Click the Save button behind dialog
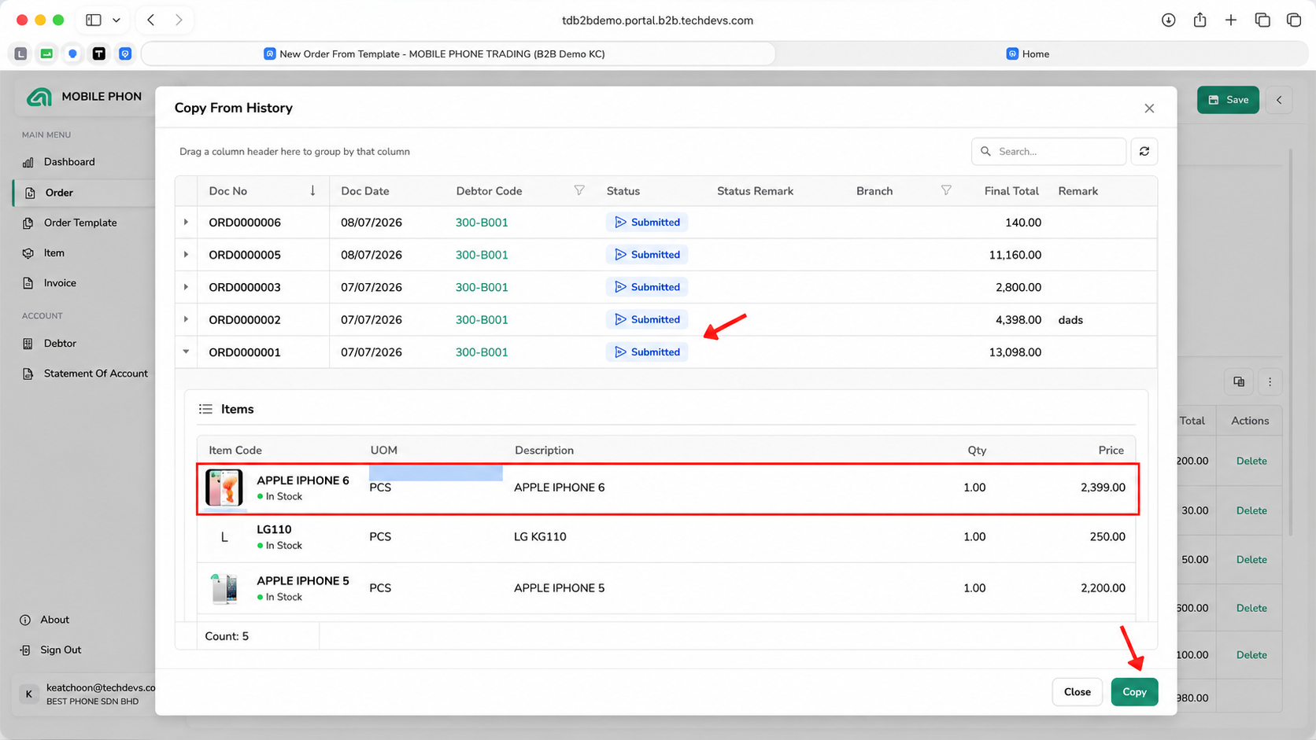 pos(1228,100)
